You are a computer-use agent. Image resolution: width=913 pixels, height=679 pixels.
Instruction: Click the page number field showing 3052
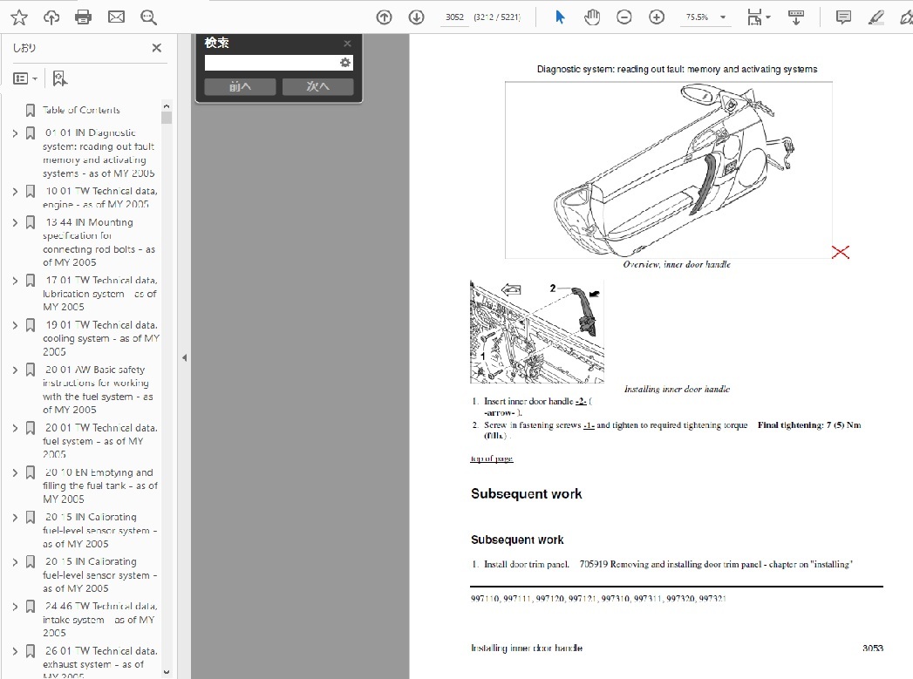pyautogui.click(x=454, y=17)
